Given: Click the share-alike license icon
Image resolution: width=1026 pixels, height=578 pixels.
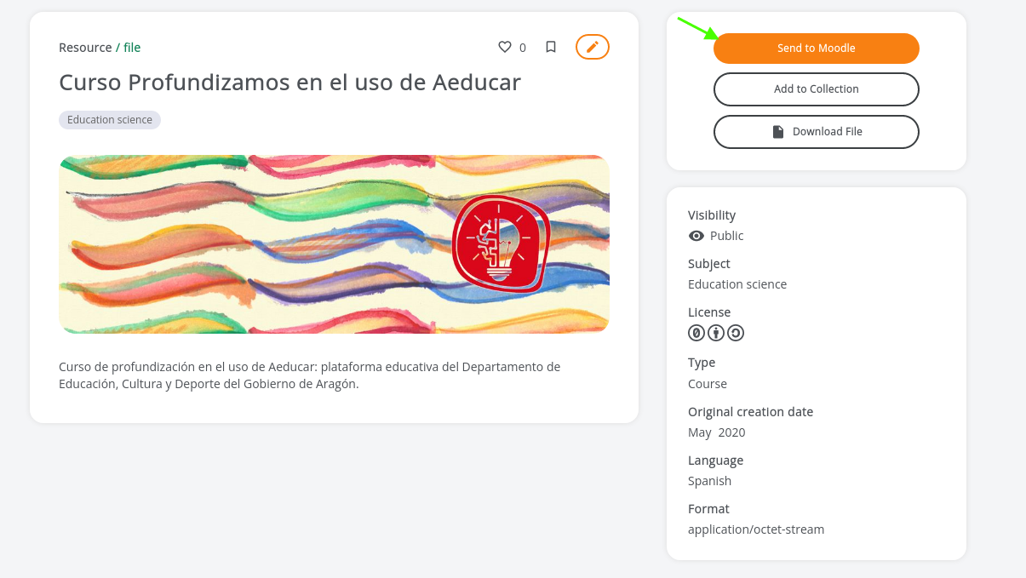Looking at the screenshot, I should pos(736,333).
